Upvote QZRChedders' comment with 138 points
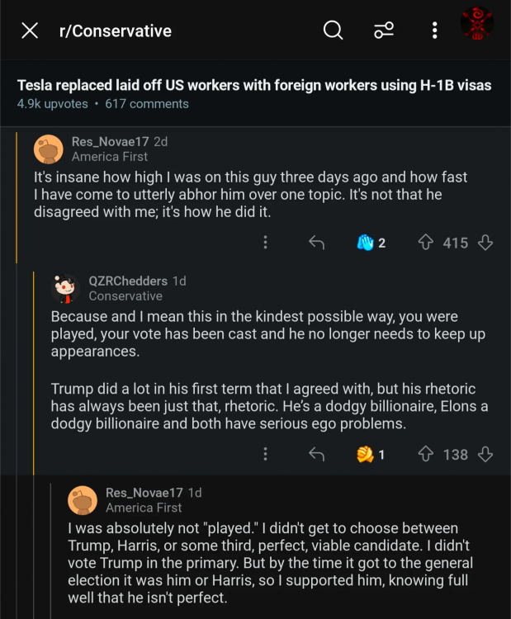511x619 pixels. tap(426, 454)
